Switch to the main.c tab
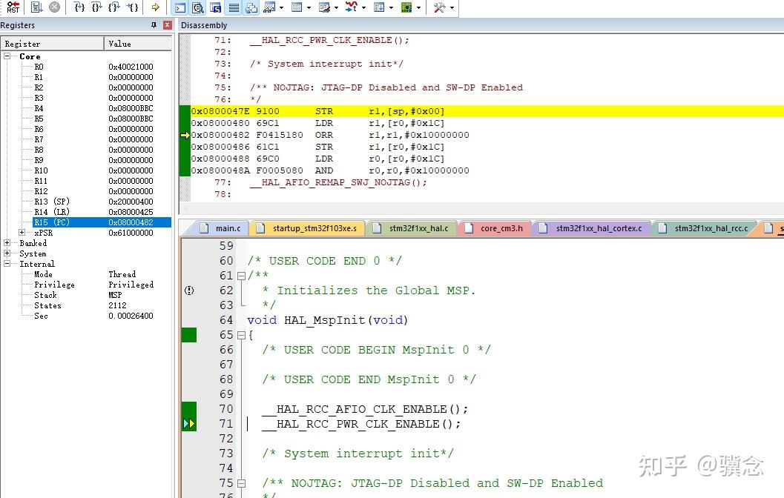 click(x=227, y=228)
